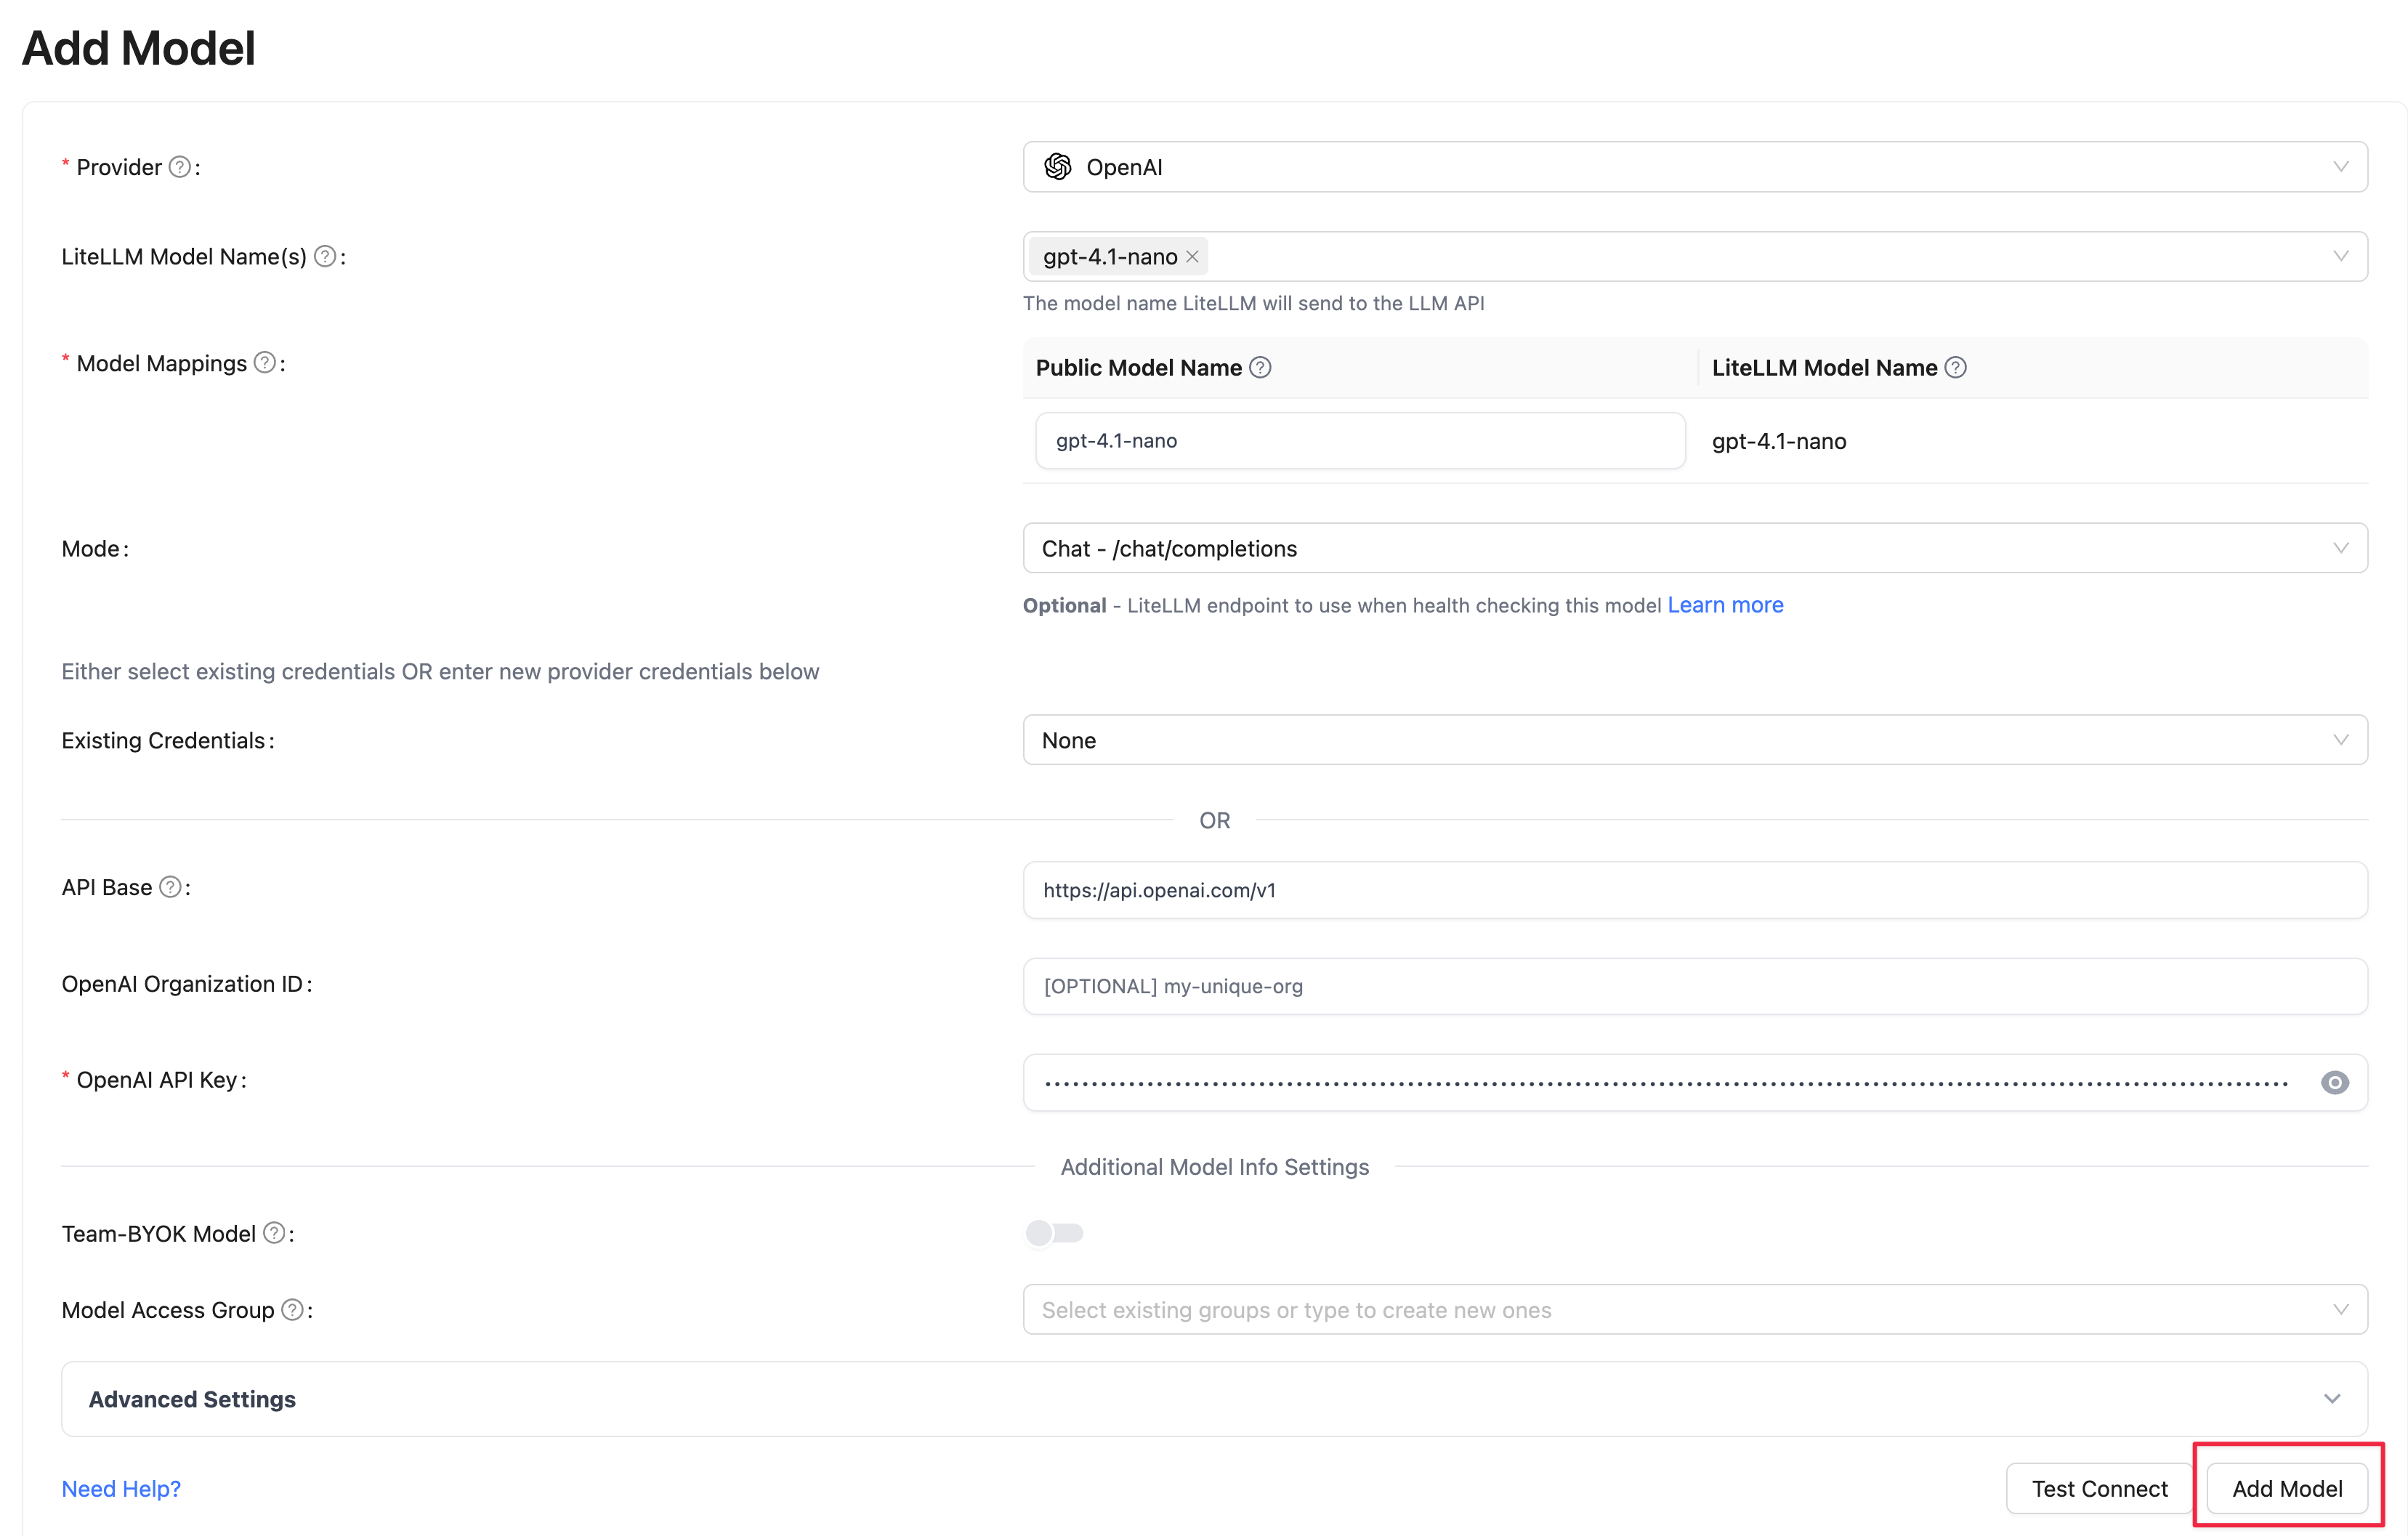Click the 'Additional Model Info Settings' divider label
Screen dimensions: 2408x1536
pos(1214,1167)
